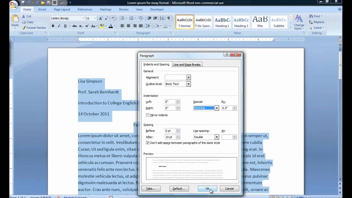
Task: Toggle Italic formatting
Action: (59, 26)
